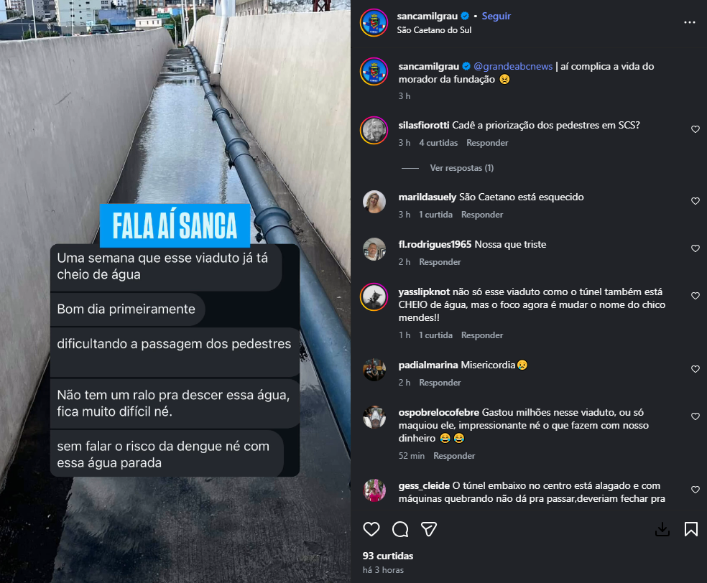This screenshot has width=707, height=583.
Task: Open more options three-dots menu
Action: [x=690, y=22]
